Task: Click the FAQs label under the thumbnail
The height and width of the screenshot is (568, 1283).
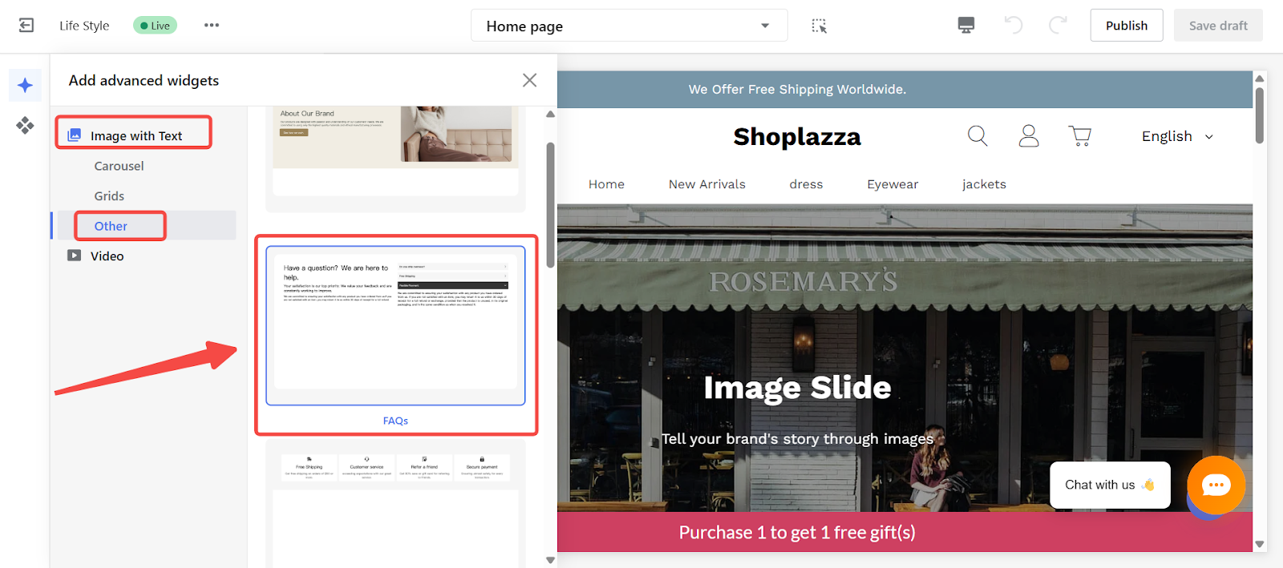Action: (x=395, y=421)
